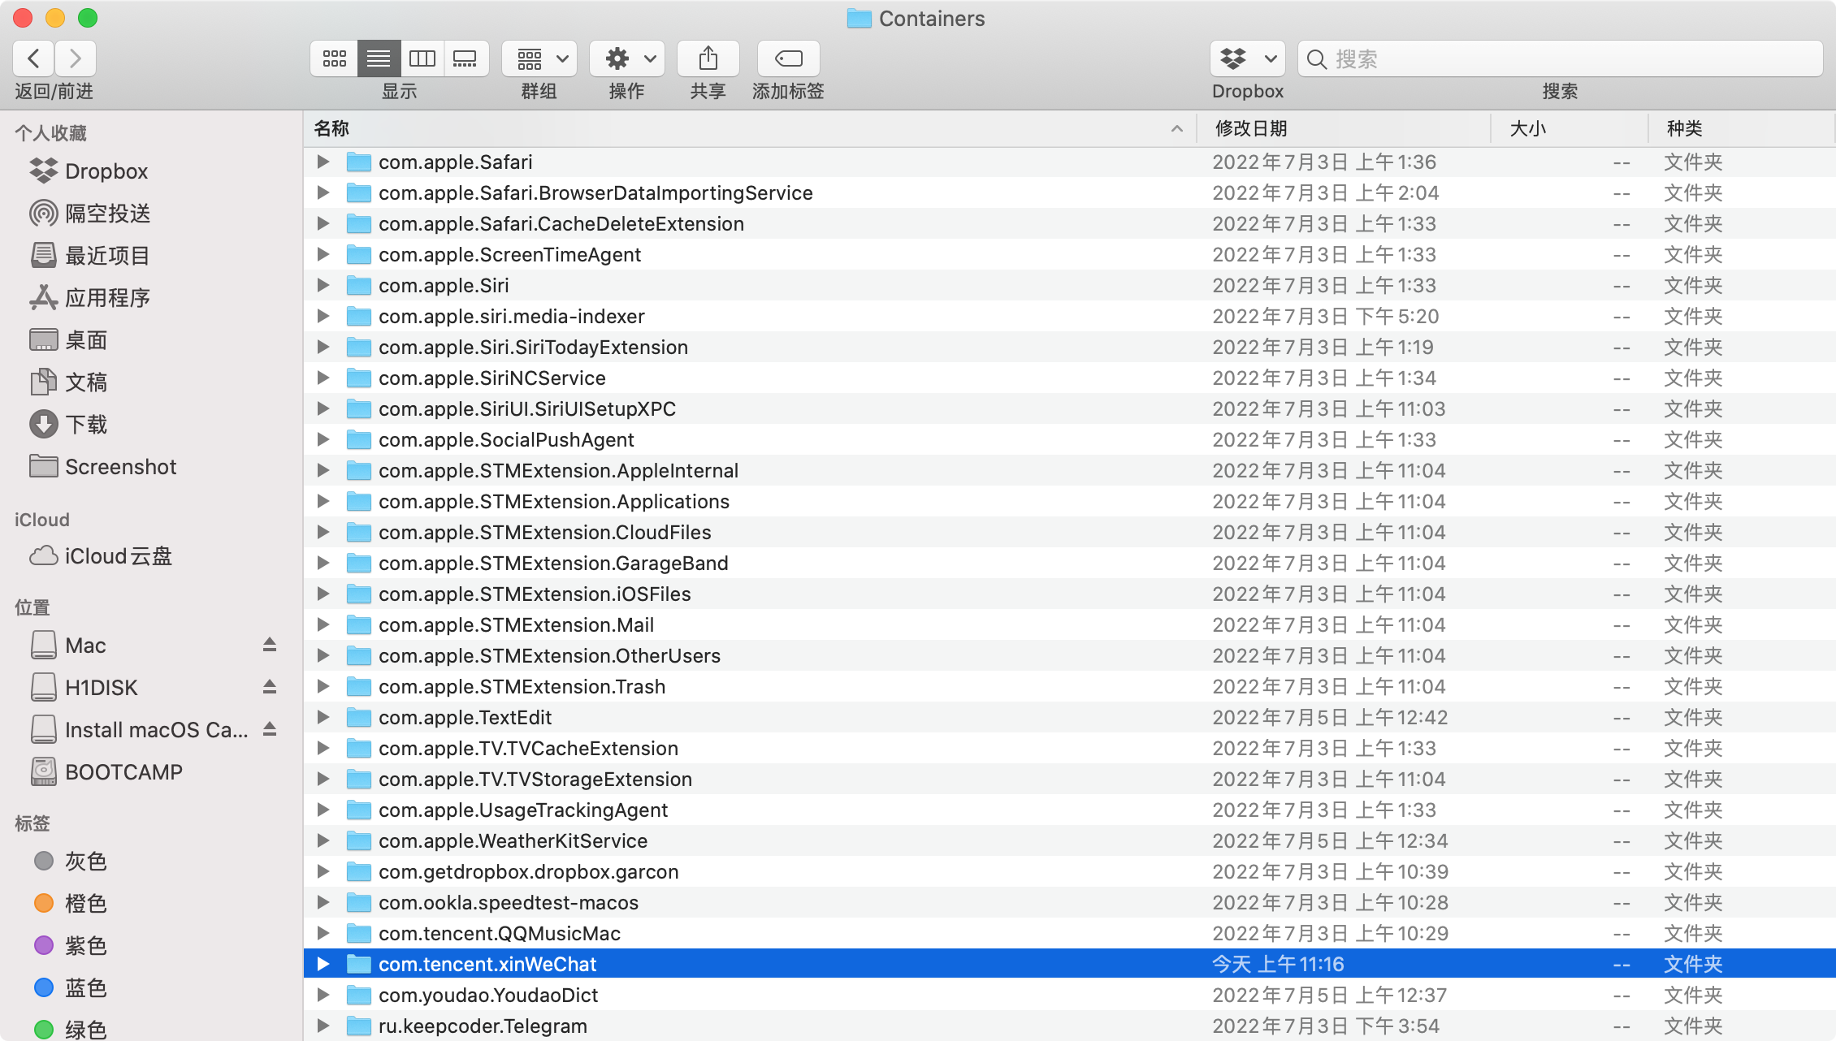
Task: Expand com.tencent.xinWeChat folder
Action: click(323, 964)
